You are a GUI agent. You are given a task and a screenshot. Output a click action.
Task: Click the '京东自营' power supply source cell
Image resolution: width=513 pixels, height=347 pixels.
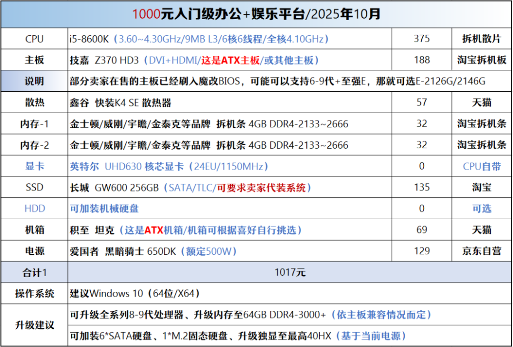pos(481,251)
